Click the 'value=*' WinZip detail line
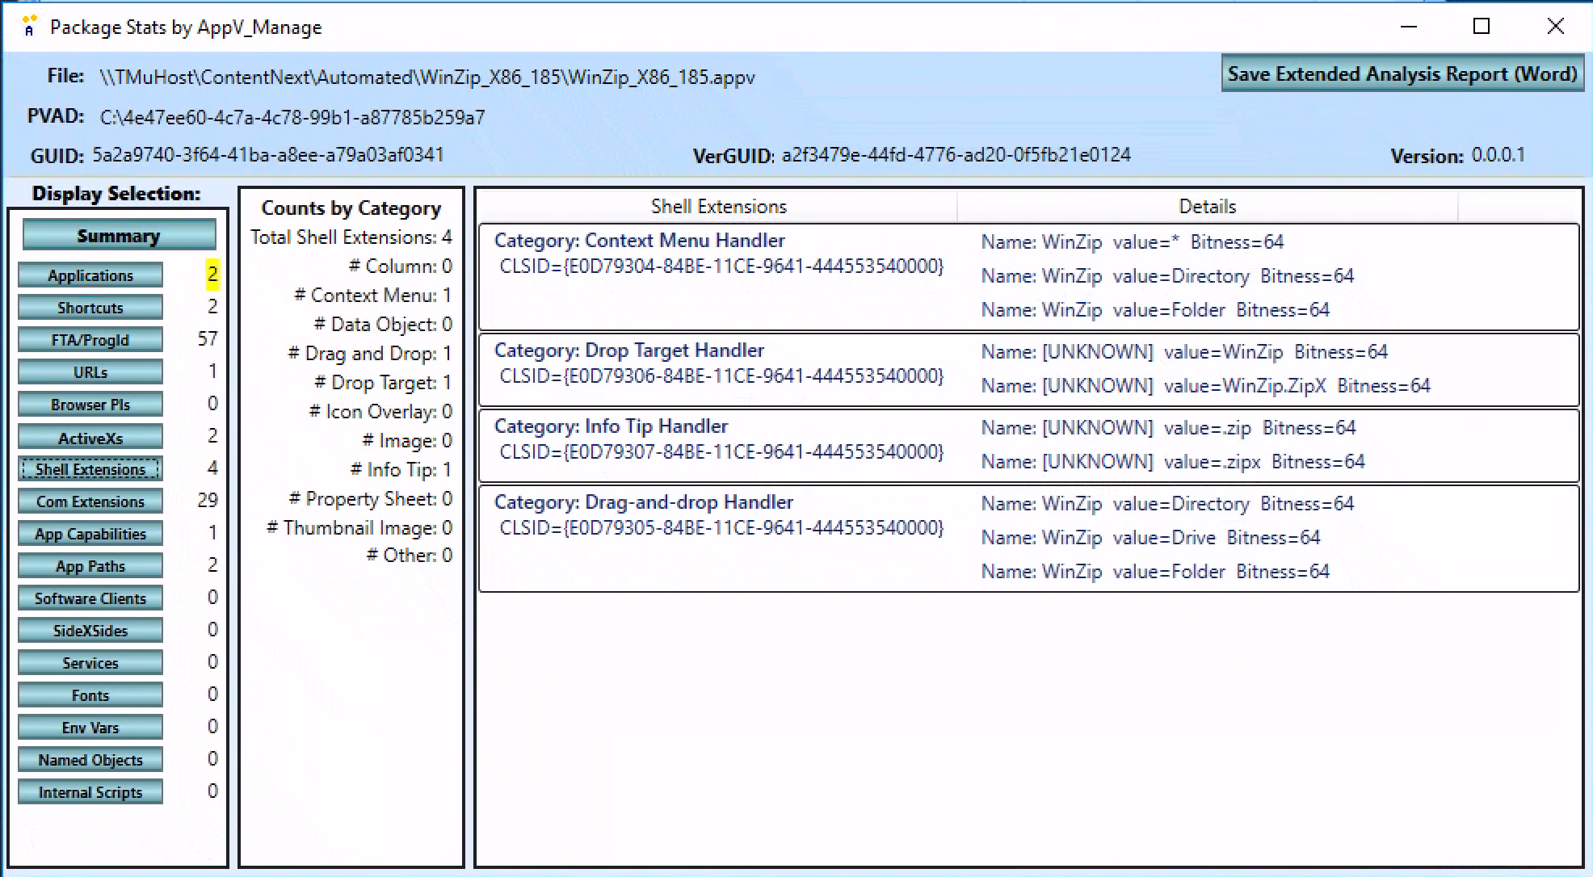Image resolution: width=1593 pixels, height=877 pixels. (1133, 242)
